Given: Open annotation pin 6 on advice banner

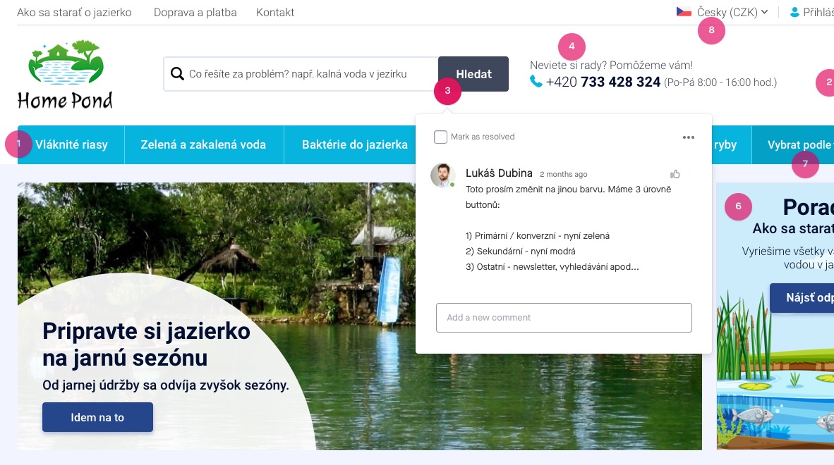Looking at the screenshot, I should 738,206.
